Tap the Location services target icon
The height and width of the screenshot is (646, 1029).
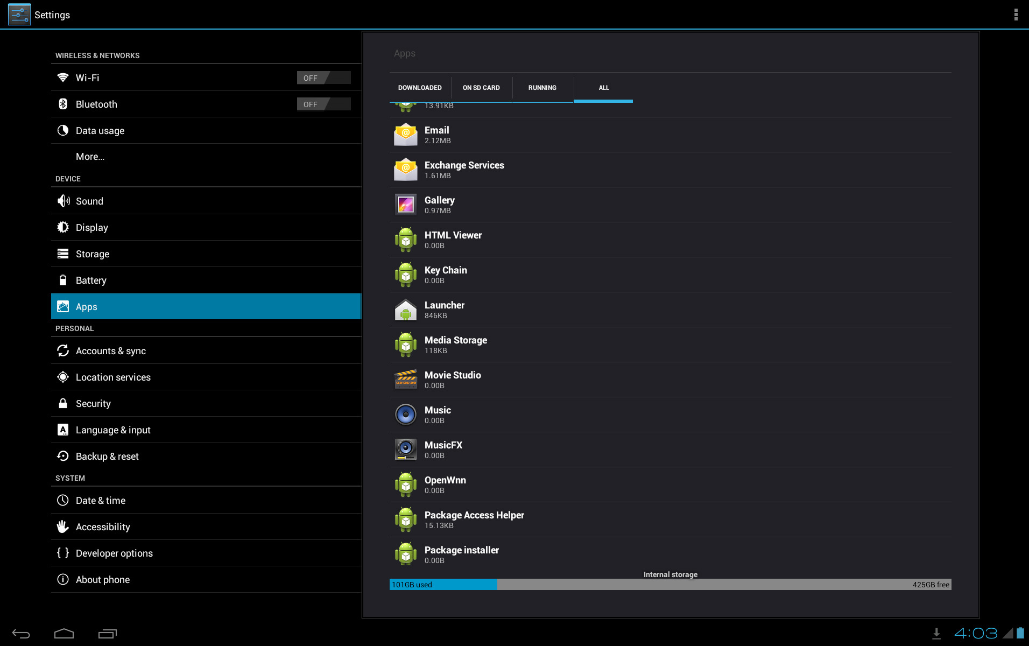[63, 377]
